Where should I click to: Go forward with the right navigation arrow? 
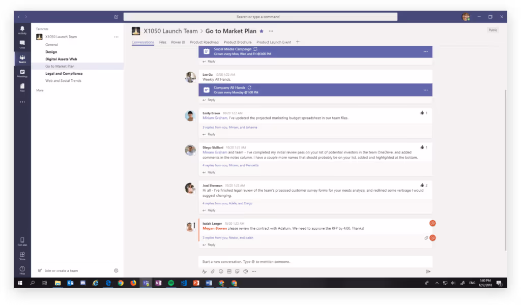click(x=26, y=17)
